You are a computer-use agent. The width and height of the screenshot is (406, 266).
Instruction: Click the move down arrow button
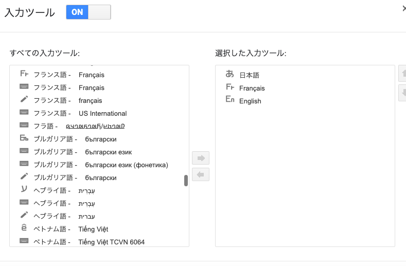[x=402, y=93]
